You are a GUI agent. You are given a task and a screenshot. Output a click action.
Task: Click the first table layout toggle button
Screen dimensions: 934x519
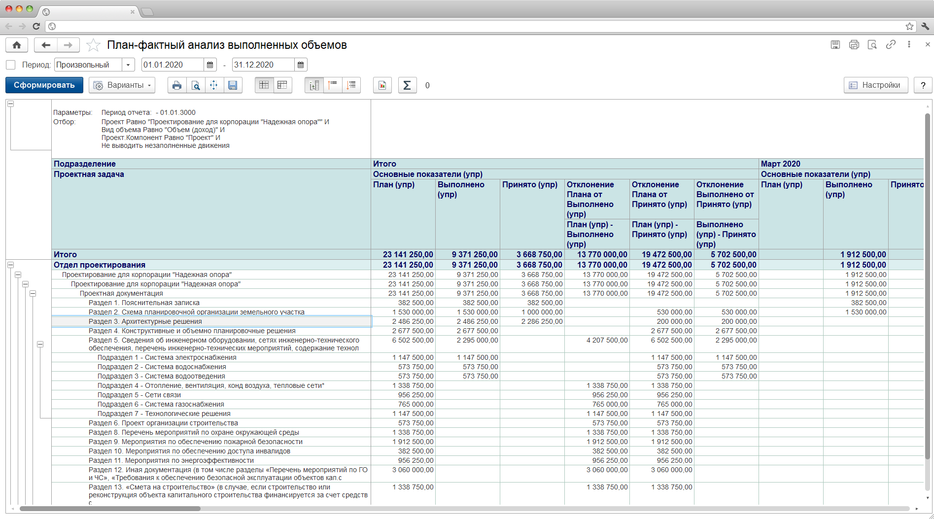[x=264, y=85]
